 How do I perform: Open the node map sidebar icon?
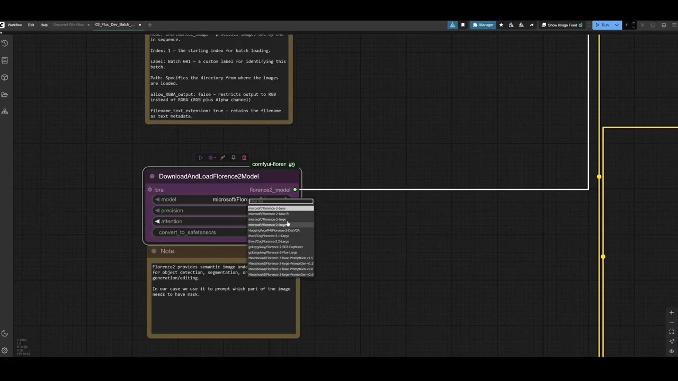(5, 112)
